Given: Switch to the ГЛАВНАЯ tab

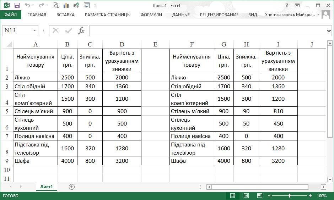Looking at the screenshot, I should pos(37,15).
